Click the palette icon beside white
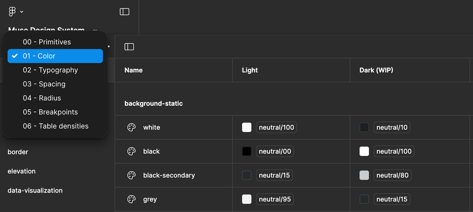The image size is (473, 212). (131, 127)
